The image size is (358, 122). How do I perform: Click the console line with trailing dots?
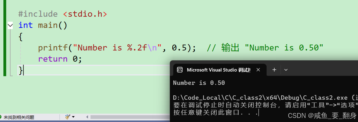pyautogui.click(x=215, y=112)
